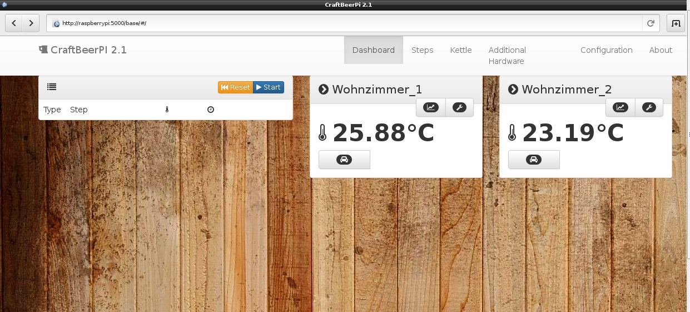Toggle Wohnzimmer_2 automatic mode button

tap(534, 160)
